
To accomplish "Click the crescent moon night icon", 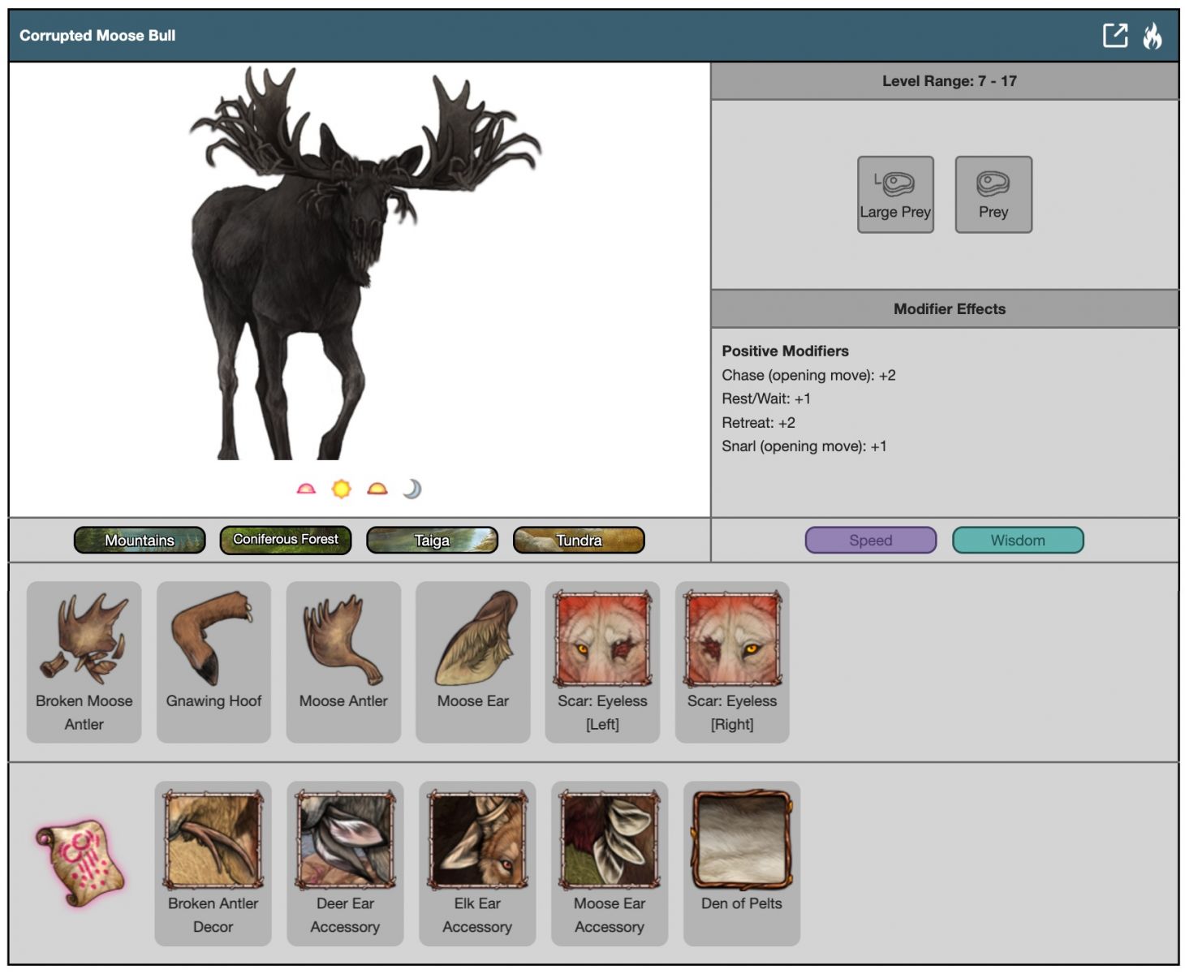I will [x=412, y=489].
